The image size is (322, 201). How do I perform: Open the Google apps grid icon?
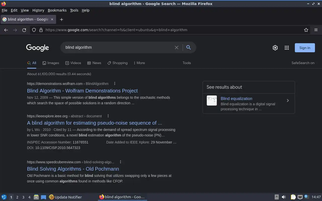point(287,48)
